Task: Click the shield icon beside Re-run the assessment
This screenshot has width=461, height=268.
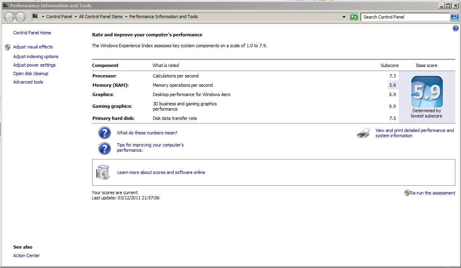Action: pos(407,193)
